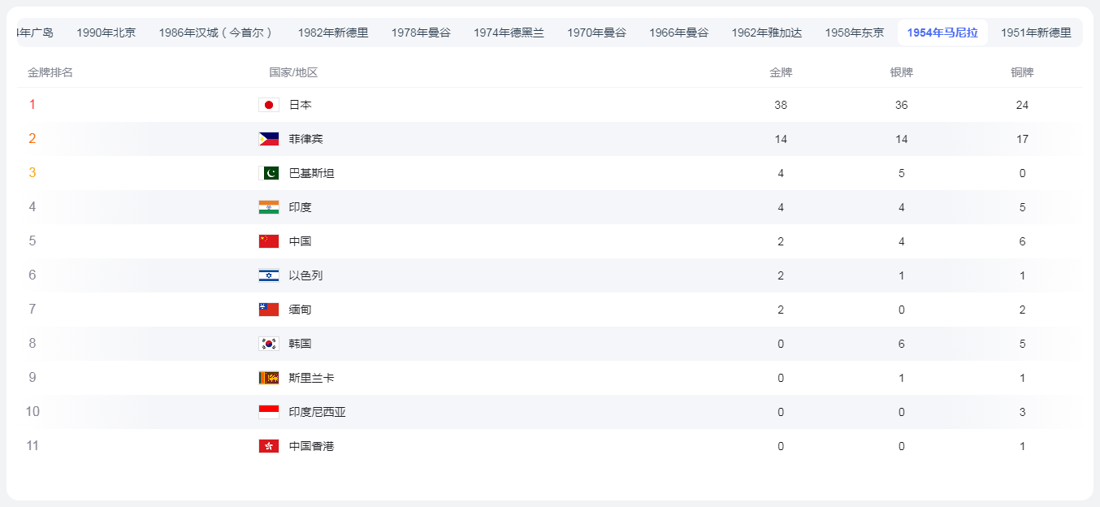
Task: Click the country name 菲律宾
Action: [306, 139]
